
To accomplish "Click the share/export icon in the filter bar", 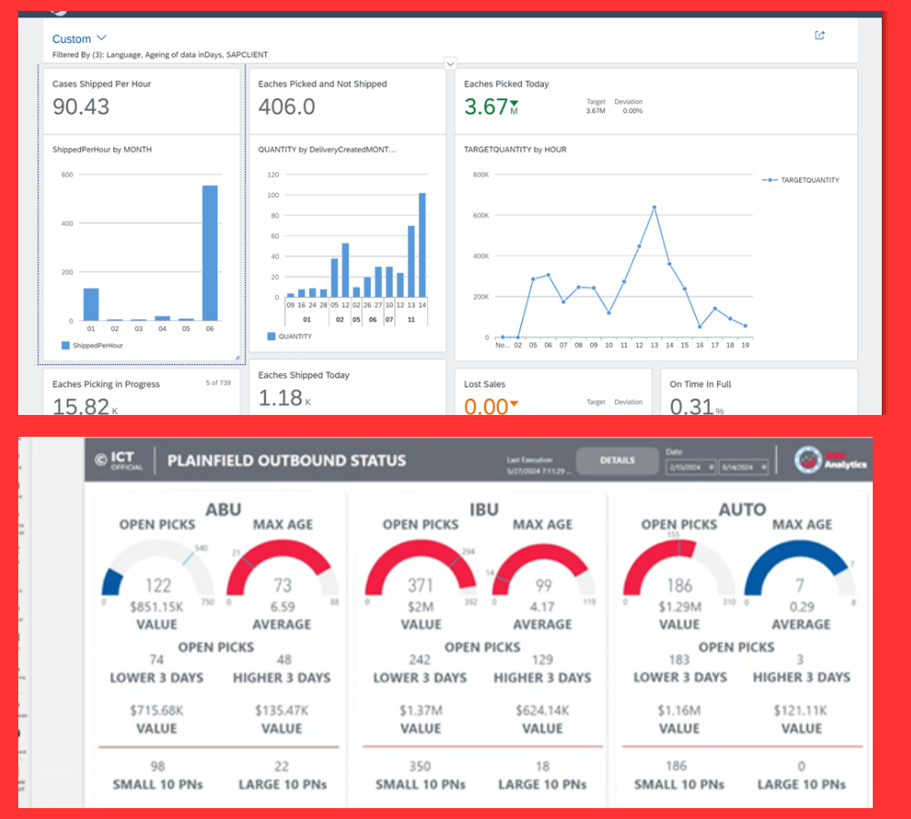I will click(x=819, y=35).
